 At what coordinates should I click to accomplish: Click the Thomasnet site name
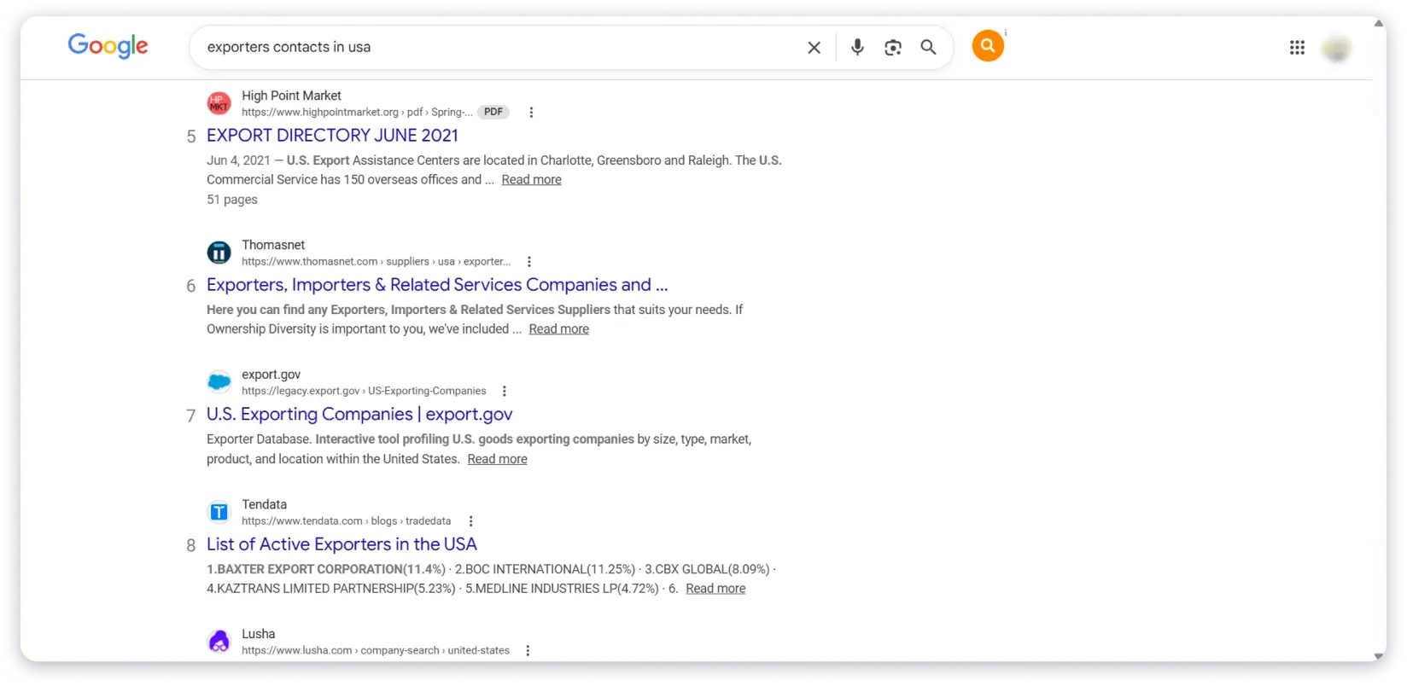tap(273, 245)
